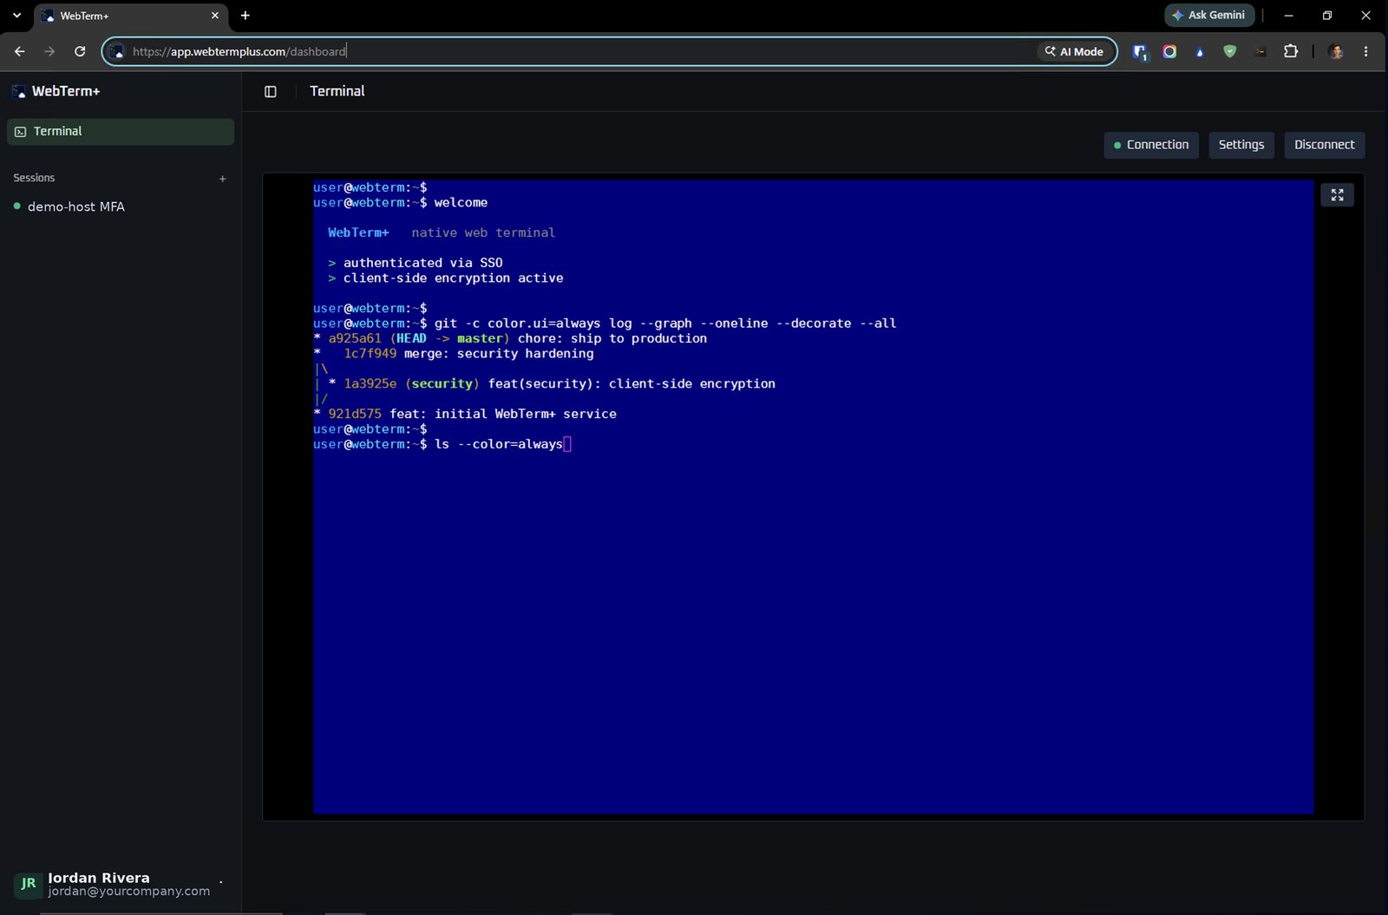Image resolution: width=1388 pixels, height=915 pixels.
Task: Click the Terminal page heading
Action: click(337, 91)
